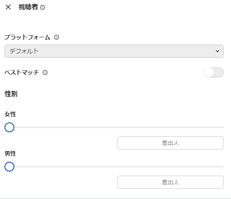Enable the ベストマッチ toggle switch
The image size is (231, 199).
pyautogui.click(x=214, y=72)
